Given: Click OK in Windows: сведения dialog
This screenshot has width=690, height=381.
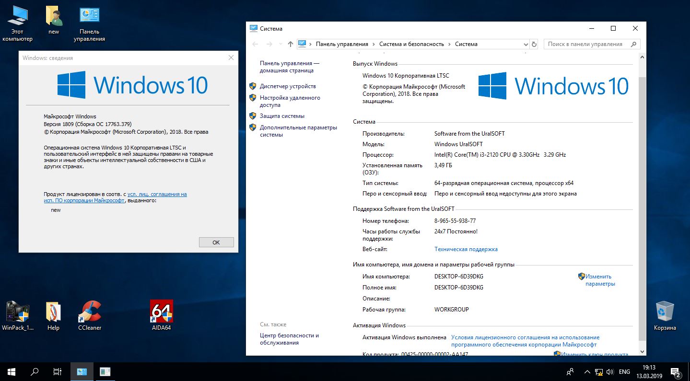Looking at the screenshot, I should pyautogui.click(x=216, y=242).
